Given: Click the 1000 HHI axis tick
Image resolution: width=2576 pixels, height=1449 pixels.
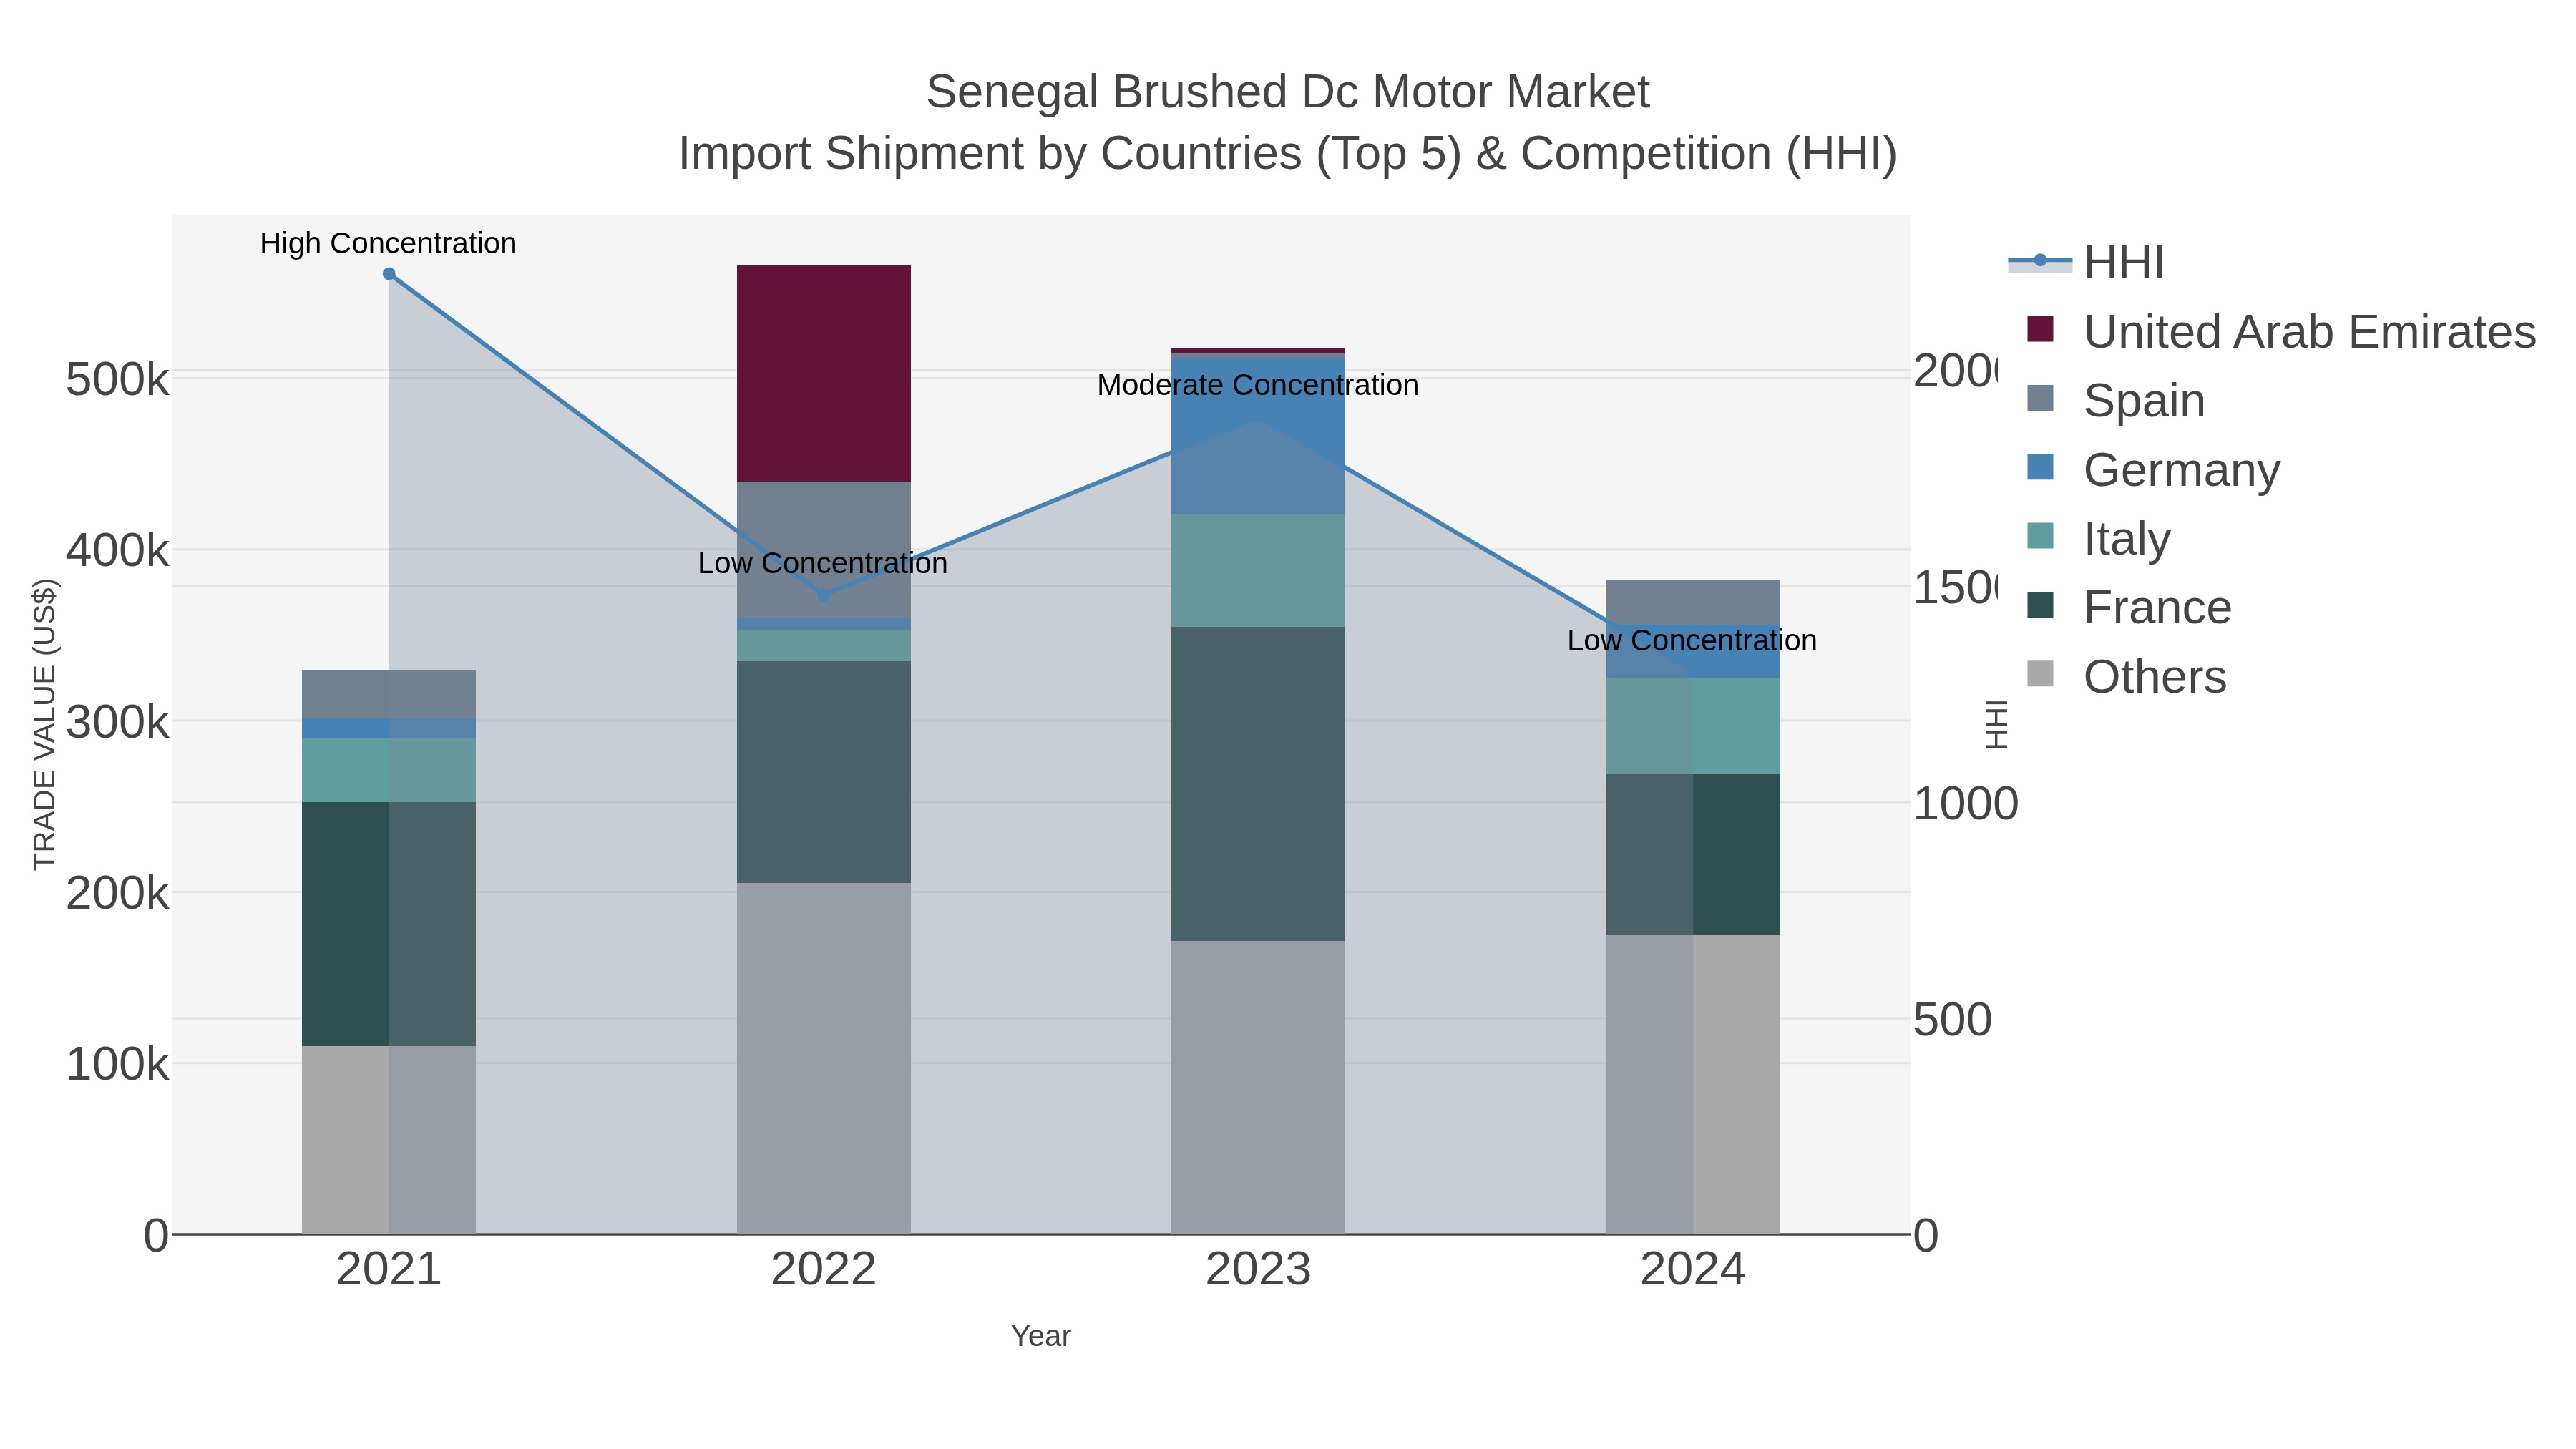Looking at the screenshot, I should [1966, 804].
